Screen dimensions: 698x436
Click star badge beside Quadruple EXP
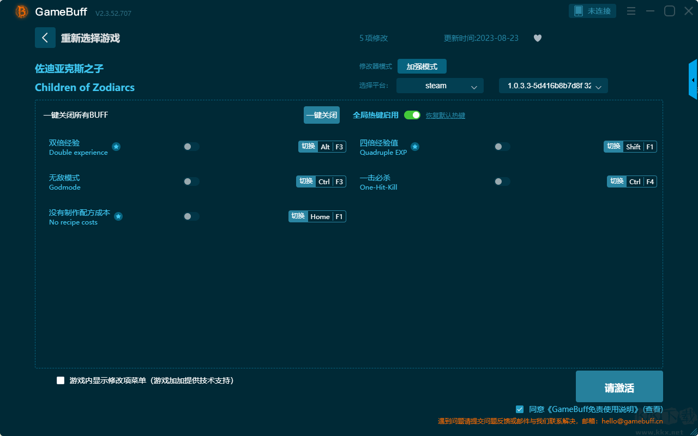[x=415, y=147]
